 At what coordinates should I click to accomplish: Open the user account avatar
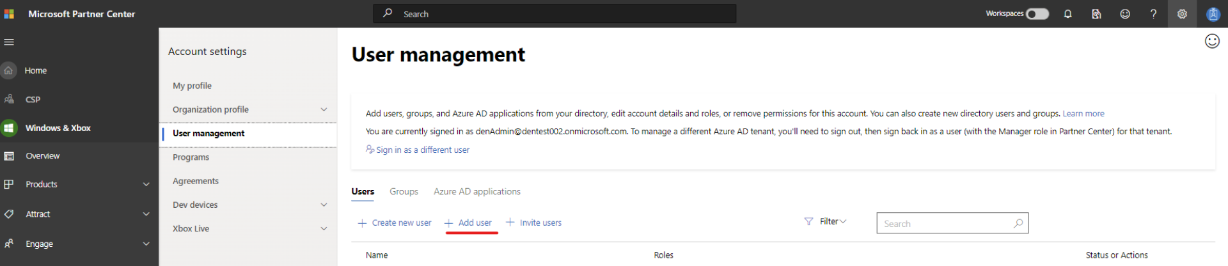pos(1213,14)
